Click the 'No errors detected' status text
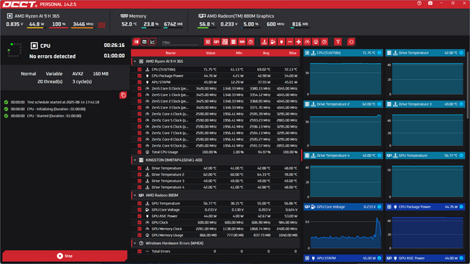This screenshot has width=470, height=264. pyautogui.click(x=52, y=56)
